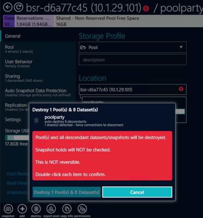Click the refresh circular arrow icon
Viewport: 203px width, 218px height.
[18, 7]
